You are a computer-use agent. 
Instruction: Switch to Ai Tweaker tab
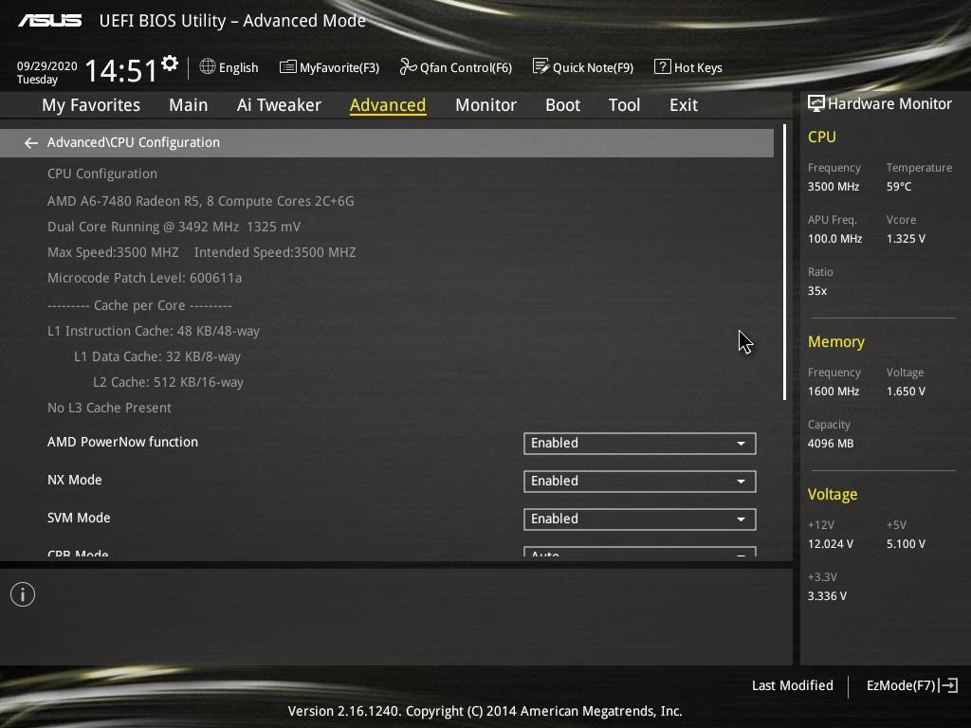pos(279,105)
